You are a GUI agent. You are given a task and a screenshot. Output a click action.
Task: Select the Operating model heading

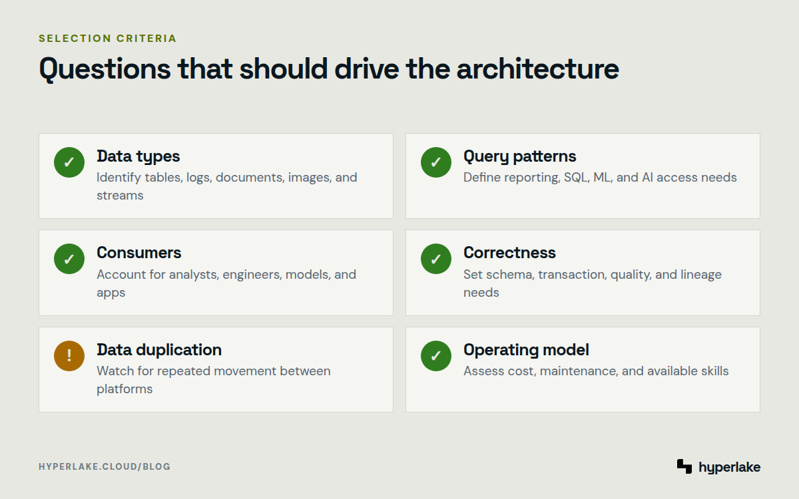(x=526, y=350)
